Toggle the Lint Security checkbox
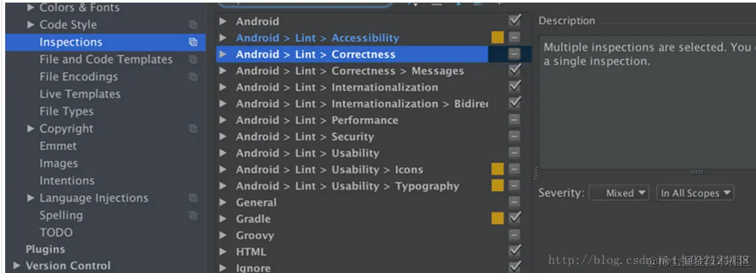Screen dimensions: 756x273 coord(514,136)
